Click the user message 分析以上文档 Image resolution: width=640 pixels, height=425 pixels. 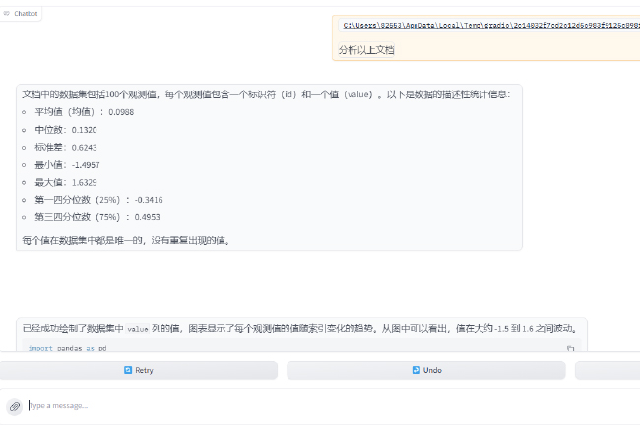pyautogui.click(x=366, y=50)
